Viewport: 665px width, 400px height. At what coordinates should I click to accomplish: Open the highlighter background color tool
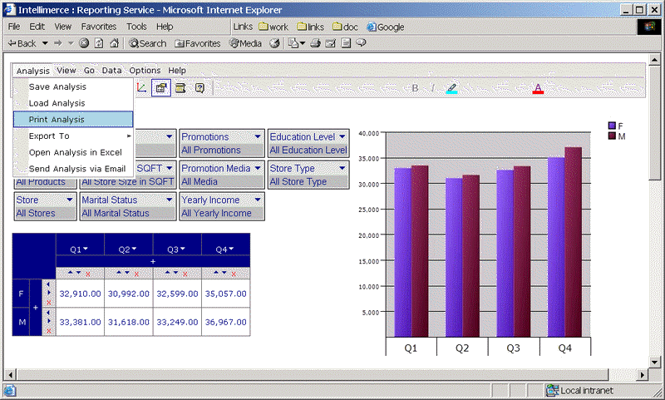[x=452, y=88]
